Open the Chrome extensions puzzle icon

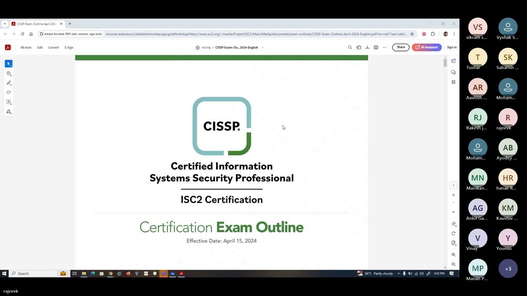(433, 34)
